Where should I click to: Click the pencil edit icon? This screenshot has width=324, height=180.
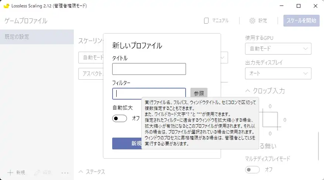pyautogui.click(x=37, y=172)
